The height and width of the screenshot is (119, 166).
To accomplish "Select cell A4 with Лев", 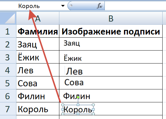I will click(x=38, y=70).
